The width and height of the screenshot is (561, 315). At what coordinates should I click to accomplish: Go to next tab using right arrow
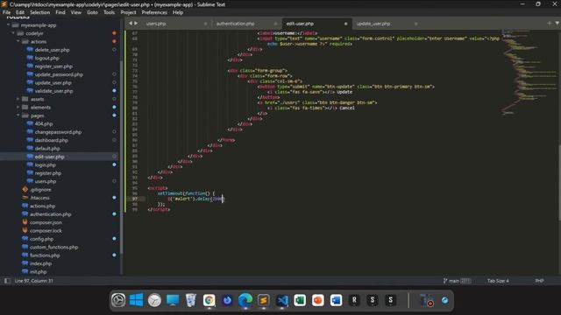tap(136, 24)
